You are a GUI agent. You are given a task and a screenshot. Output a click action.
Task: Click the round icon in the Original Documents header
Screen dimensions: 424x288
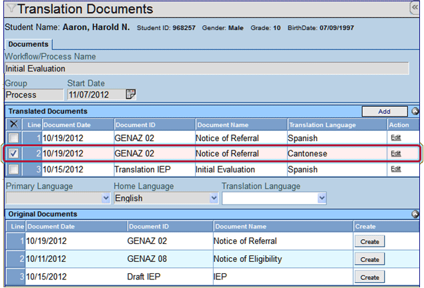tap(415, 214)
